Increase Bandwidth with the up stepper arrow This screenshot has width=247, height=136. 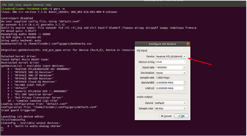pyautogui.click(x=184, y=81)
